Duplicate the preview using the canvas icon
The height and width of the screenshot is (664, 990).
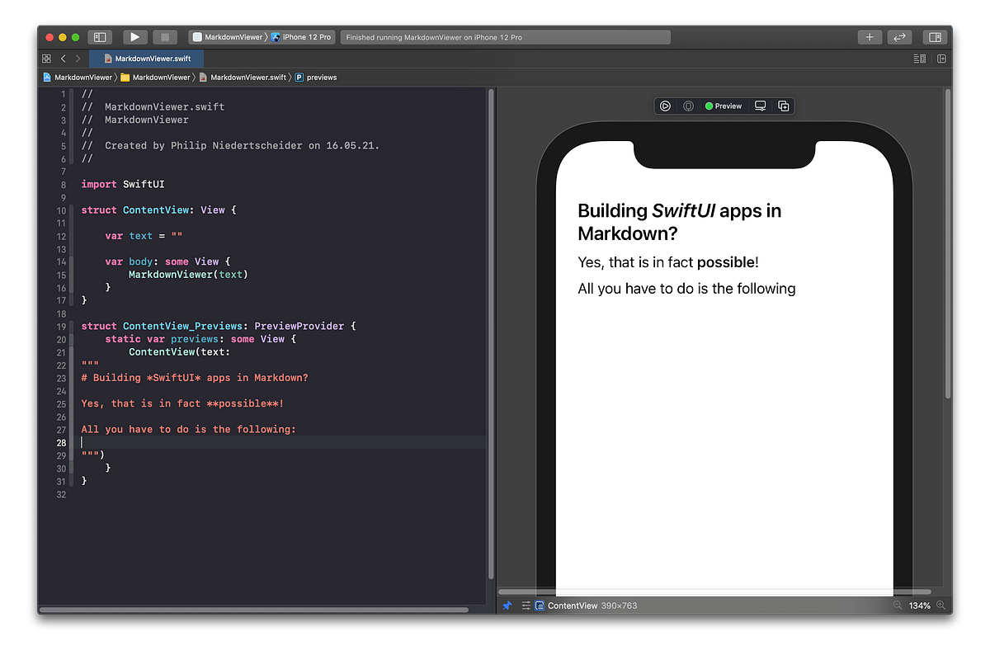tap(783, 106)
